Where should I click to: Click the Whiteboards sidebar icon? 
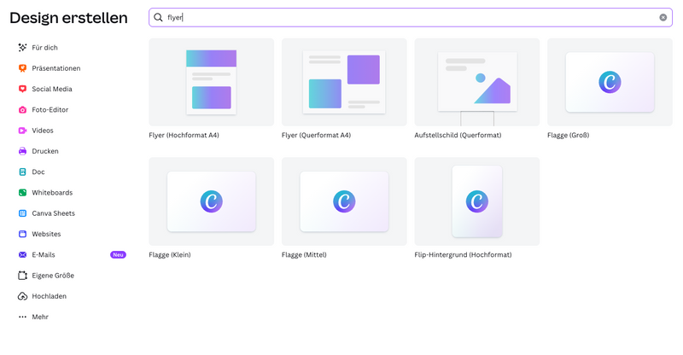click(x=22, y=193)
